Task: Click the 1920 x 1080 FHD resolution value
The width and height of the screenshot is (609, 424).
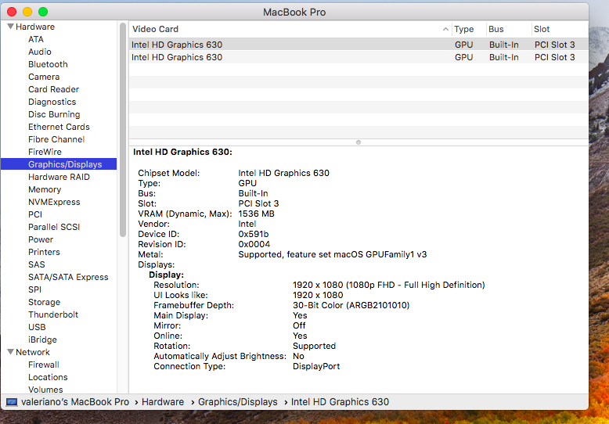Action: (389, 285)
